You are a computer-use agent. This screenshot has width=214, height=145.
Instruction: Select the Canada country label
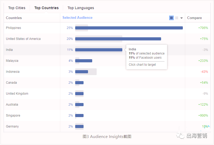[x=12, y=83]
